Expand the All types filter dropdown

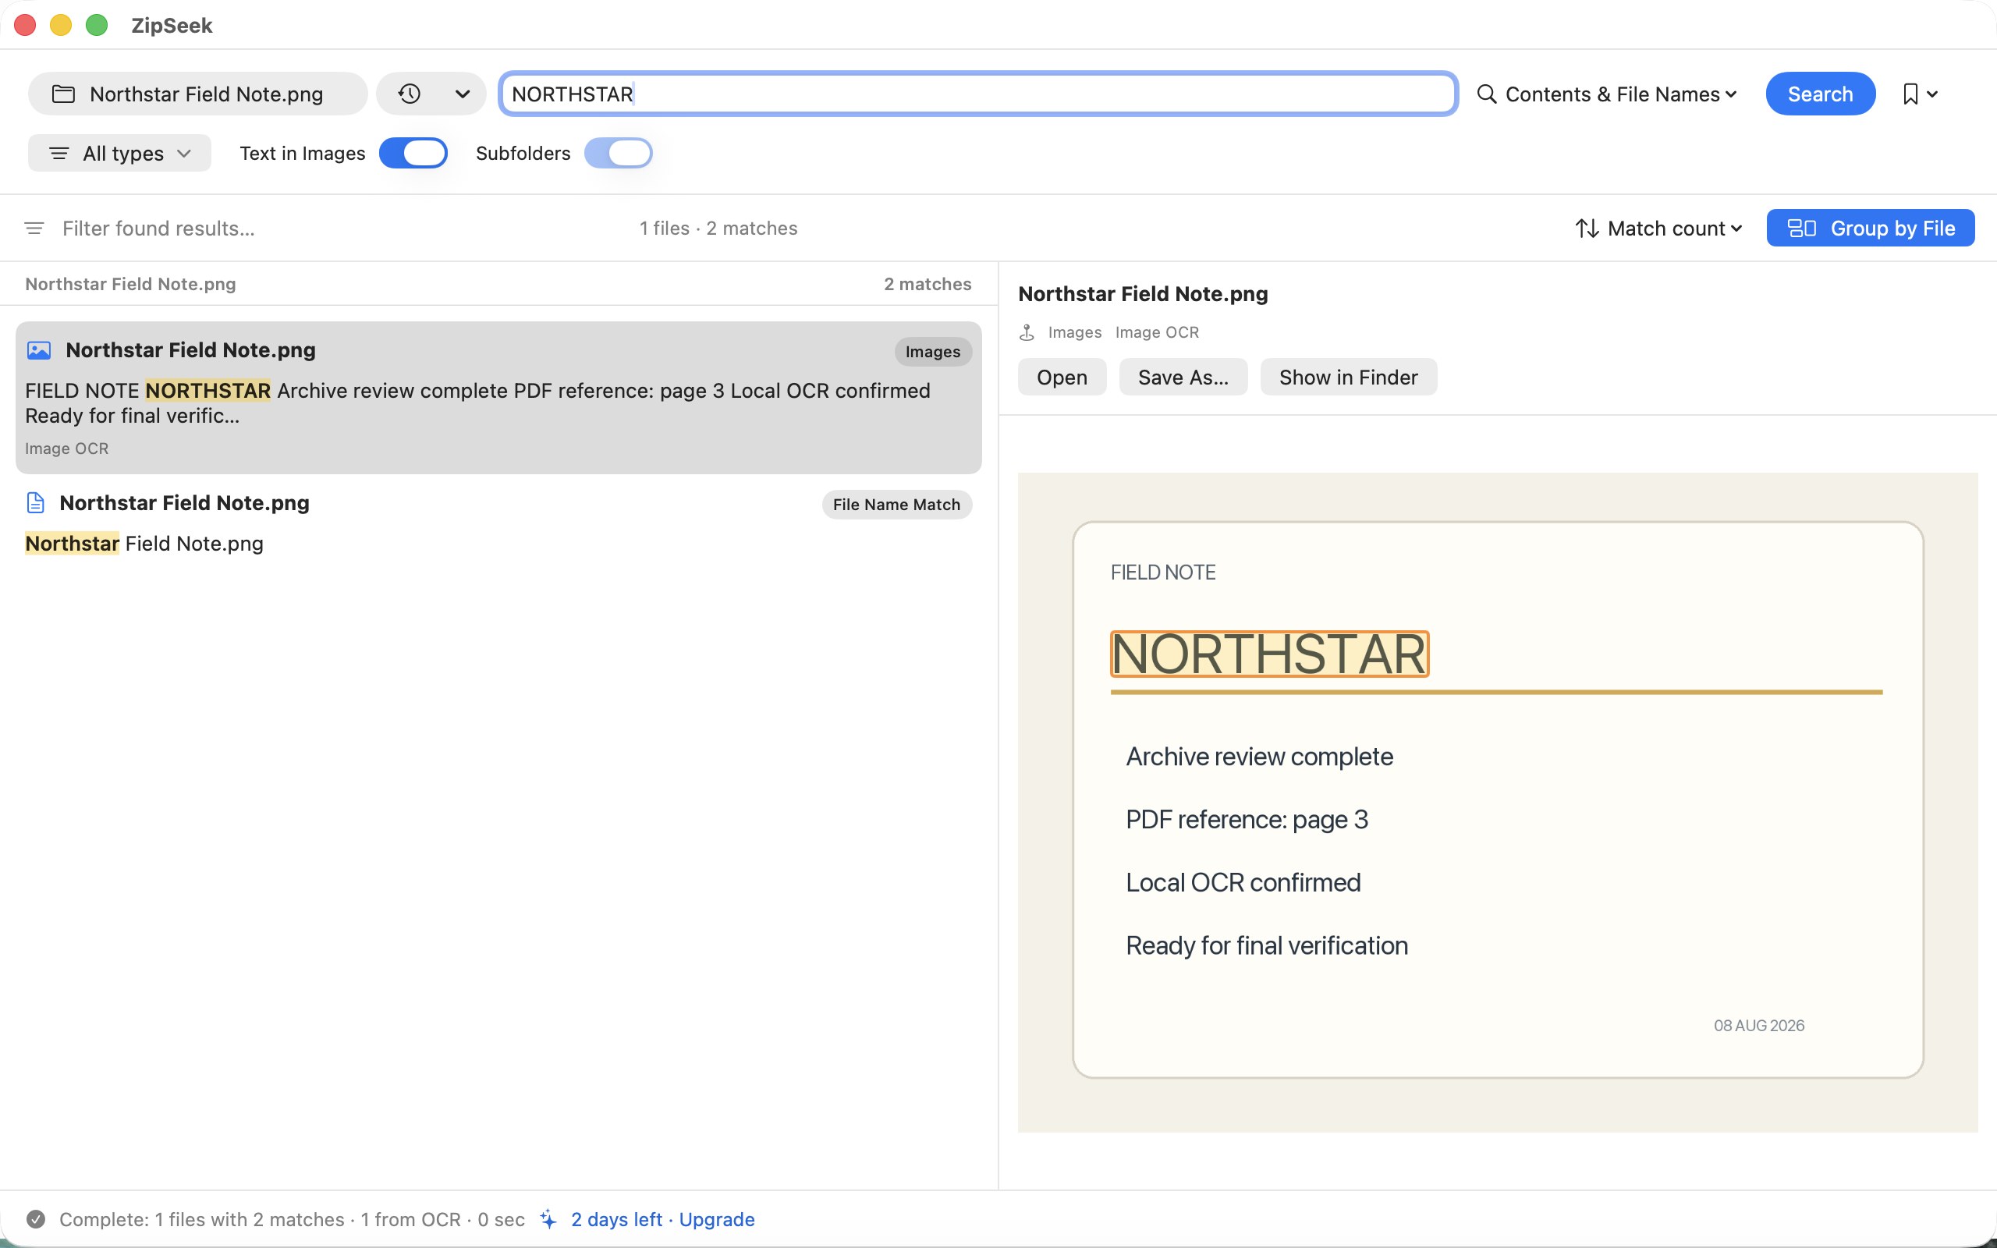(119, 153)
